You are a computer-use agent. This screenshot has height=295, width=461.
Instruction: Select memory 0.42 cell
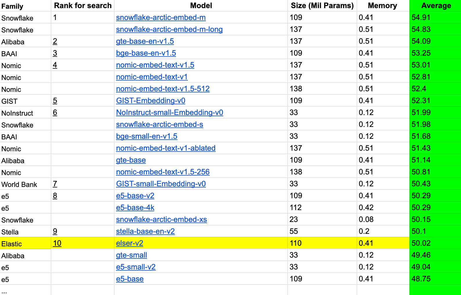coord(383,208)
